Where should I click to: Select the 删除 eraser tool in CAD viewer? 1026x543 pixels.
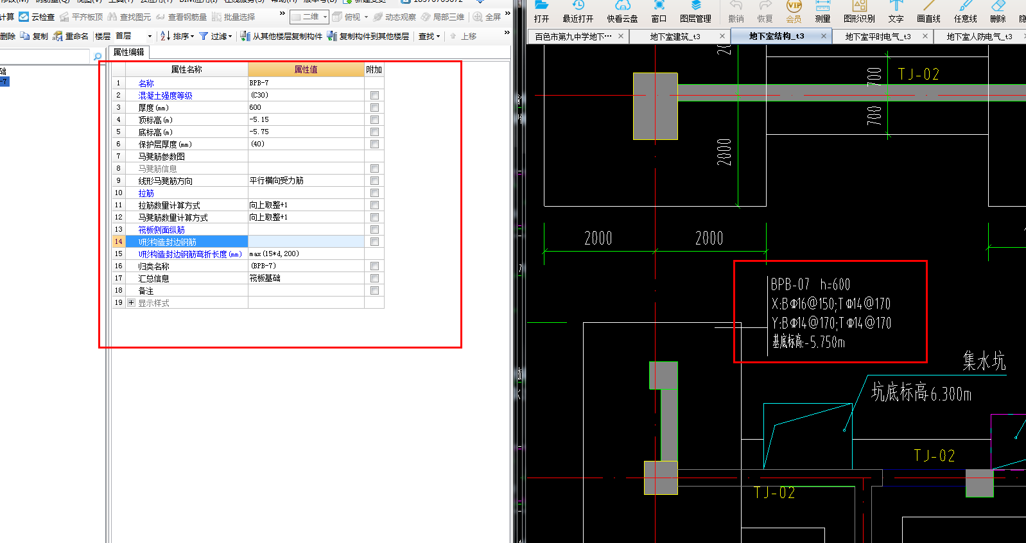pyautogui.click(x=998, y=12)
